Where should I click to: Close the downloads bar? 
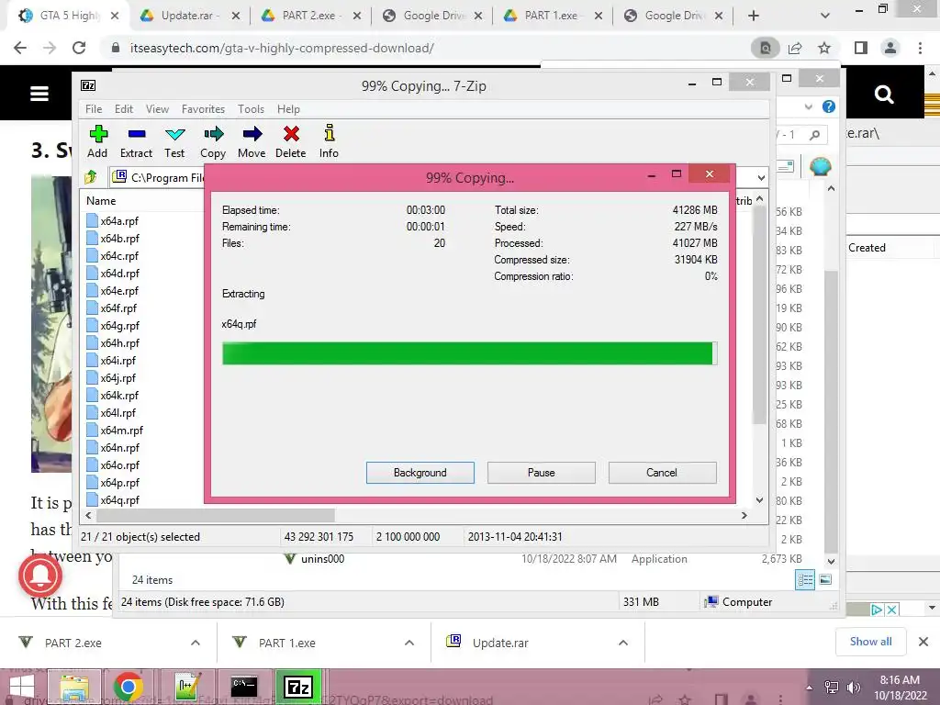[x=923, y=642]
